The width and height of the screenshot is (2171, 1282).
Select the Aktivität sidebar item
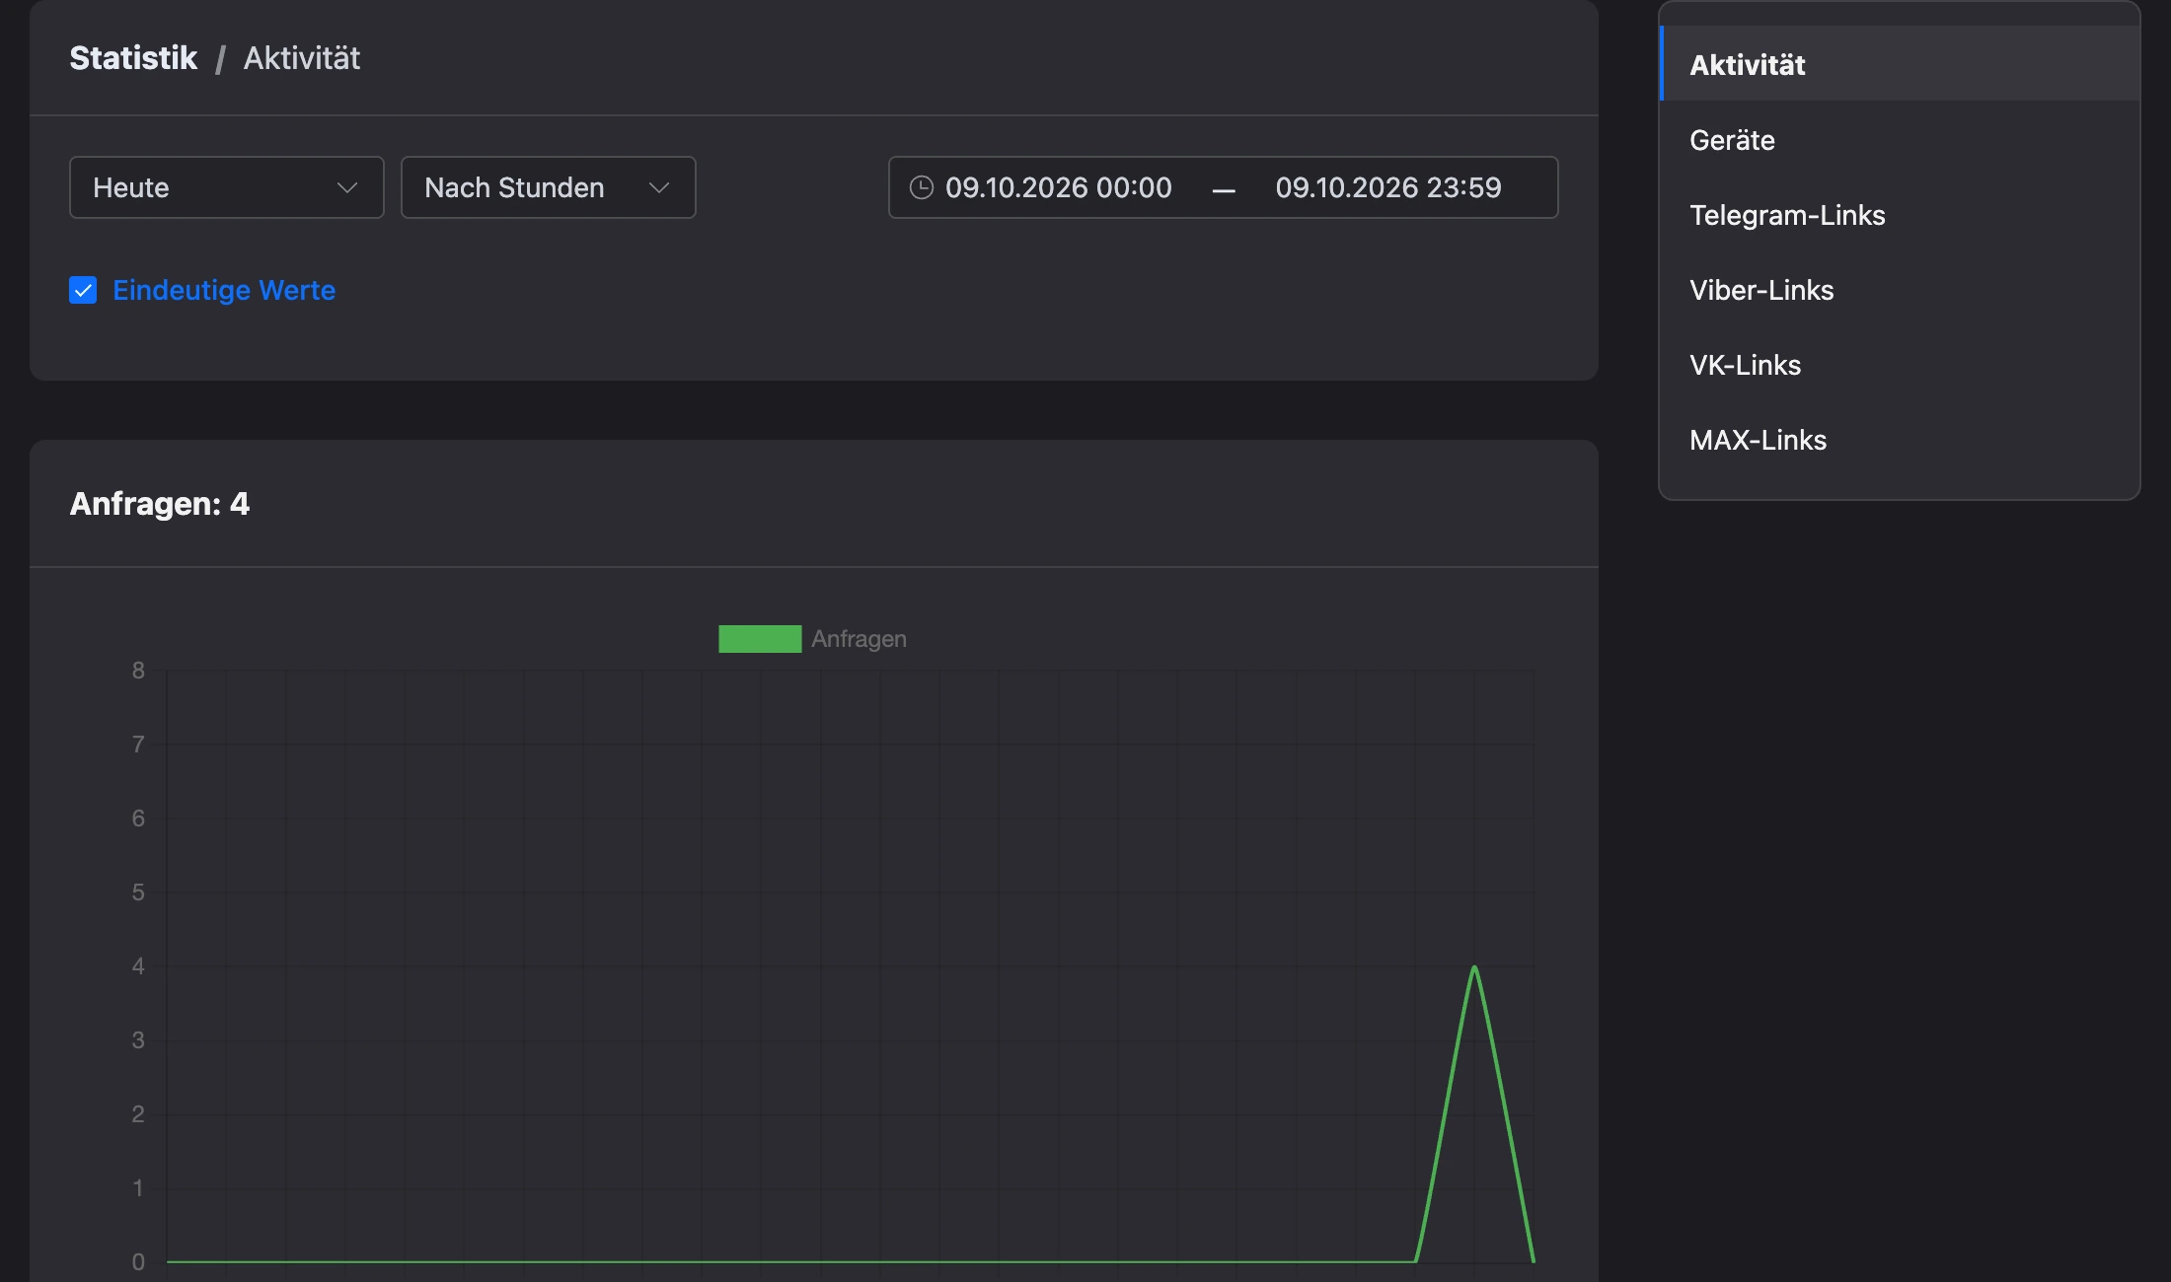1900,64
